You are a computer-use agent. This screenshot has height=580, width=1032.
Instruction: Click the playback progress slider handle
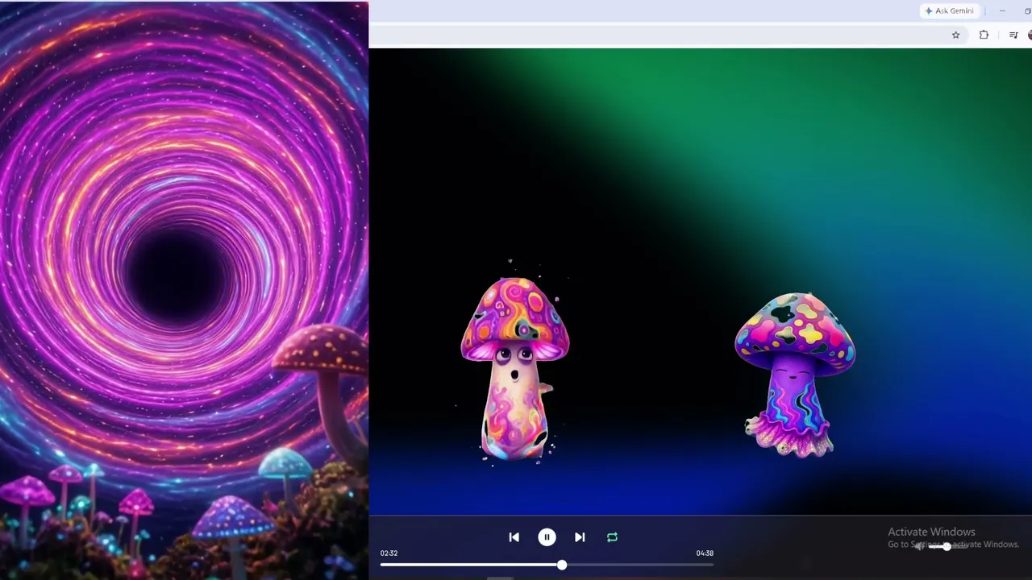[x=562, y=565]
